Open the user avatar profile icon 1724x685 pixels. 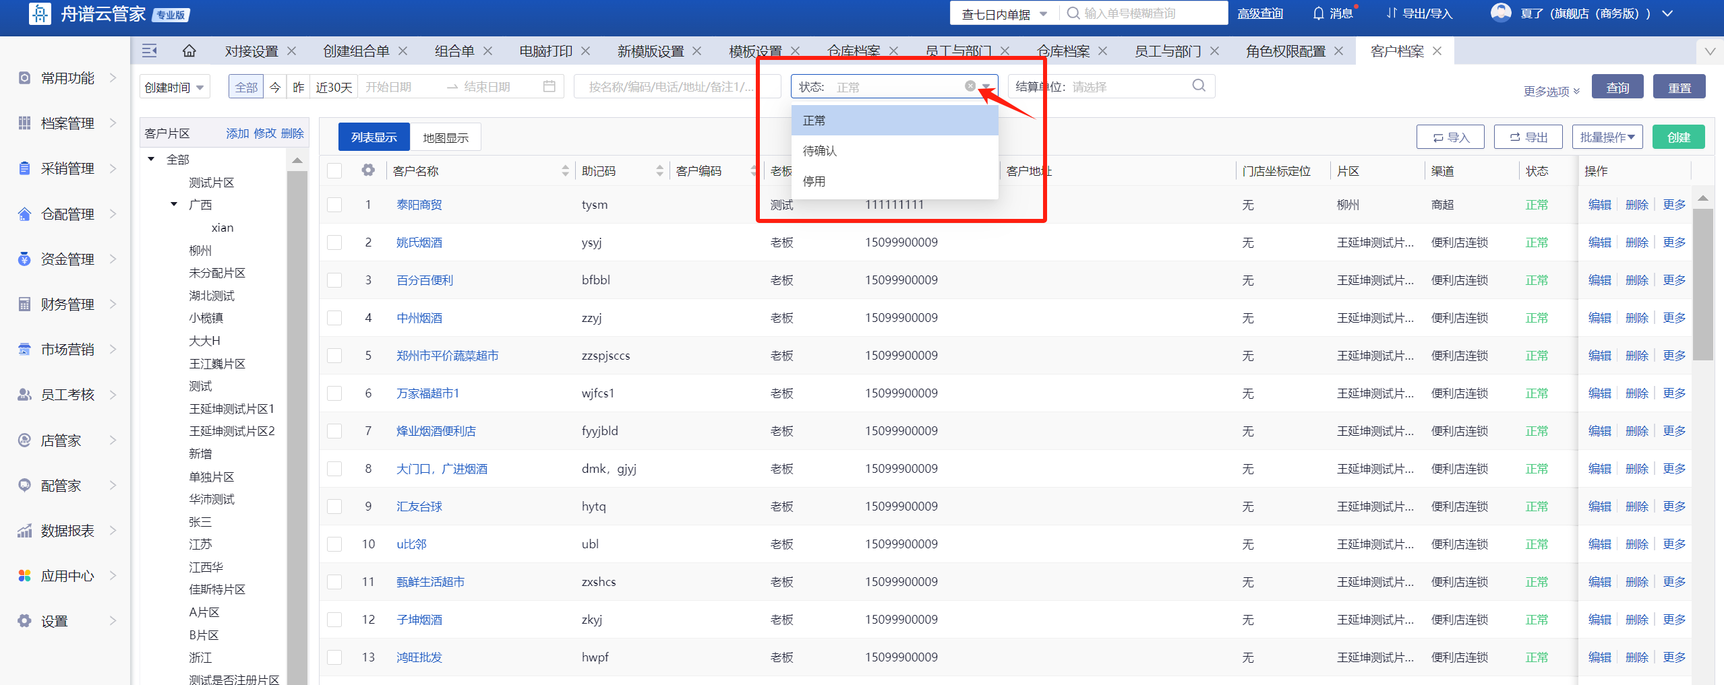1501,13
